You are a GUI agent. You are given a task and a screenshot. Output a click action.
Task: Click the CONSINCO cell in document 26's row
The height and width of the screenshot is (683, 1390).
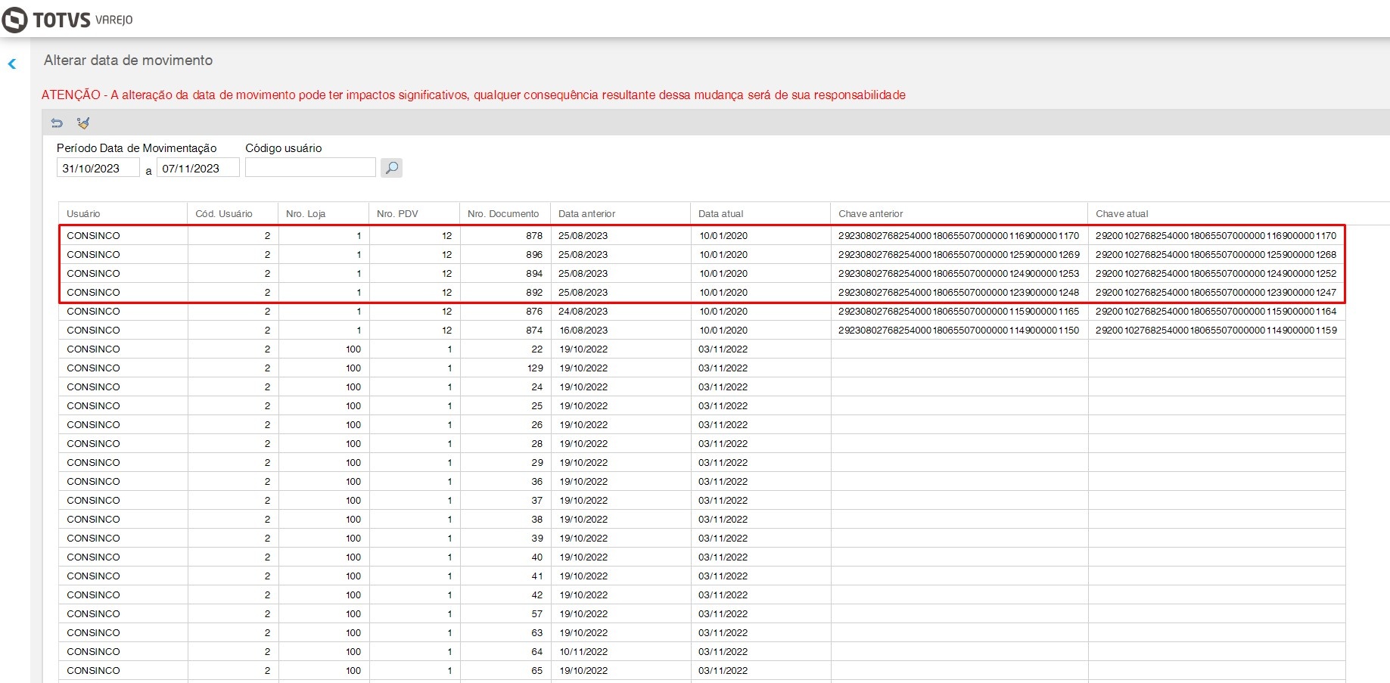click(123, 424)
